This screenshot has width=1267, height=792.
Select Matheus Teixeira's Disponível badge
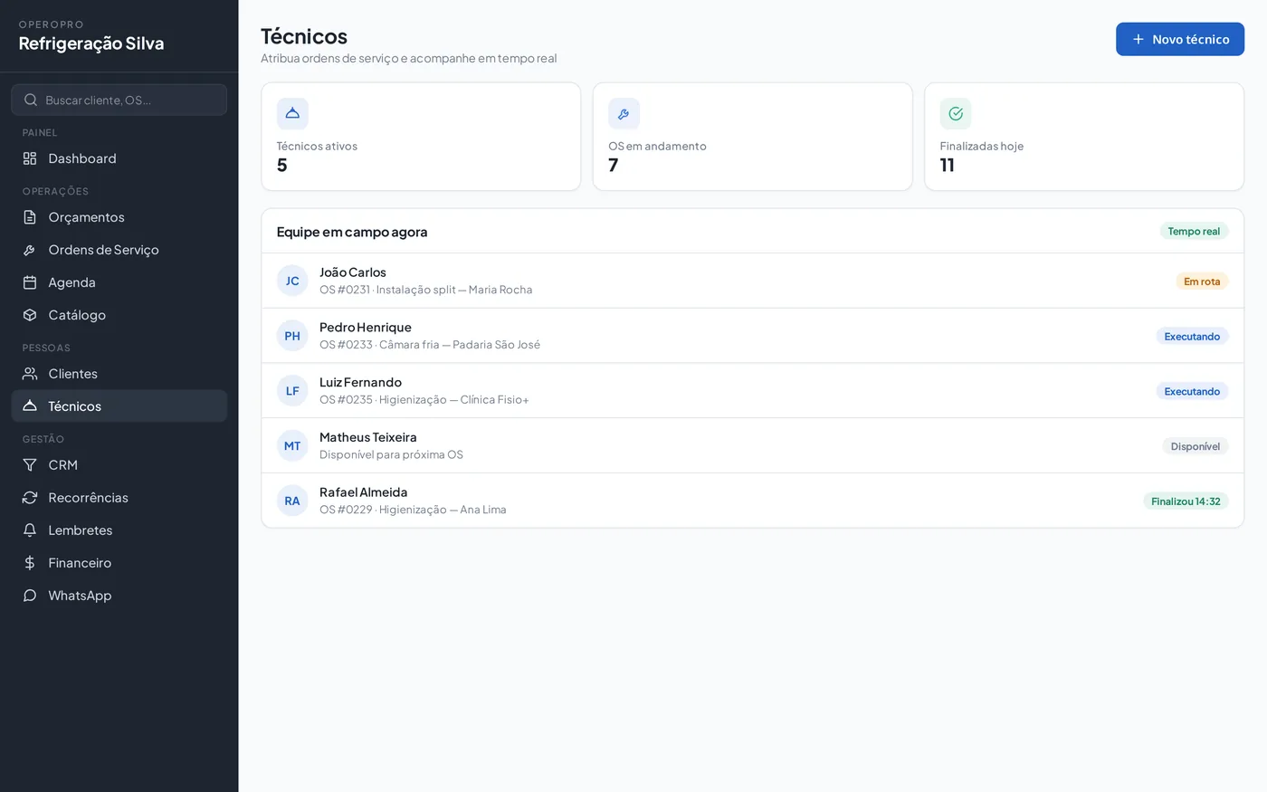pyautogui.click(x=1196, y=446)
